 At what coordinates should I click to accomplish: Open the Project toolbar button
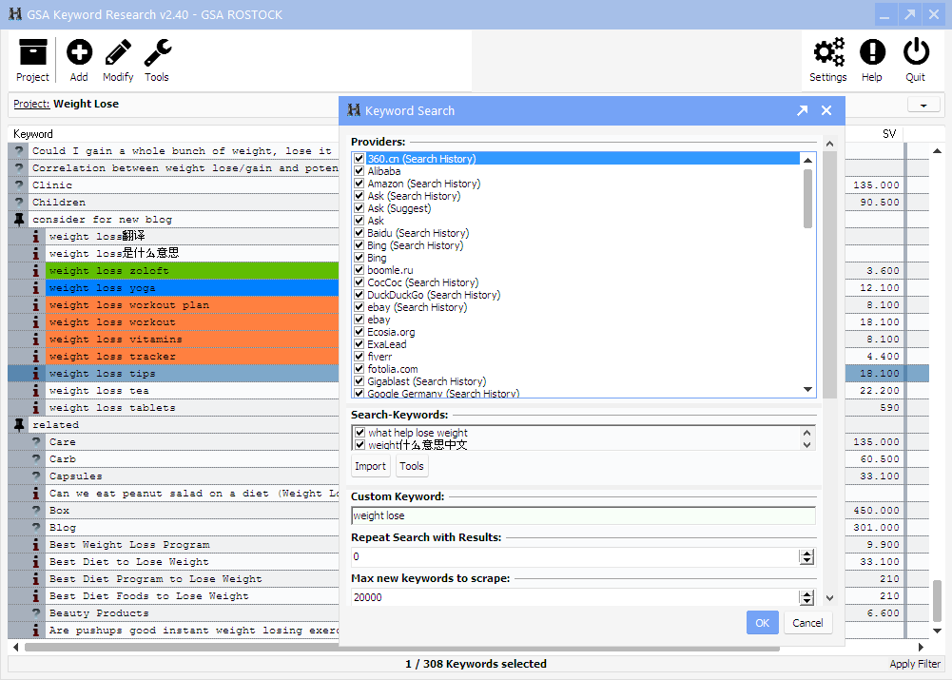32,60
